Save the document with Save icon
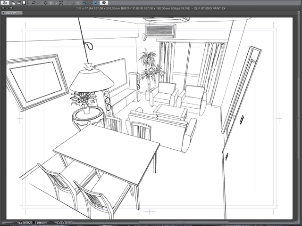The width and height of the screenshot is (302, 226). pyautogui.click(x=24, y=3)
